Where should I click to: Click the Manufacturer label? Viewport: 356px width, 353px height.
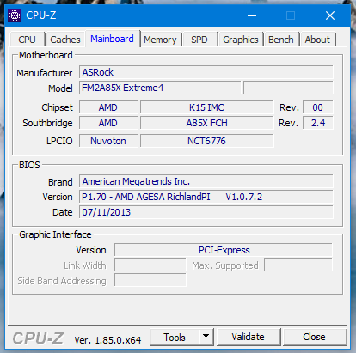point(45,73)
